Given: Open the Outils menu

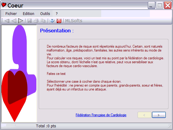Looking at the screenshot, I should point(45,14).
